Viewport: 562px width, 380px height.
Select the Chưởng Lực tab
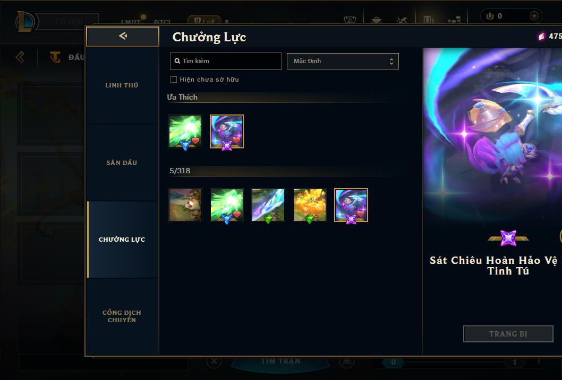pos(122,240)
